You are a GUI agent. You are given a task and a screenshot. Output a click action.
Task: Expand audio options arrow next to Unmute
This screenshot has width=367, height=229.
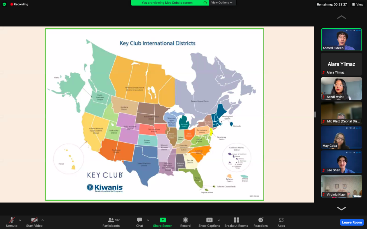tap(20, 220)
